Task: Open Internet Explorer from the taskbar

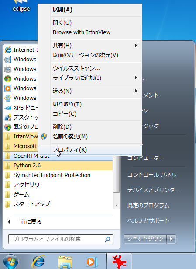Action: 38,262
